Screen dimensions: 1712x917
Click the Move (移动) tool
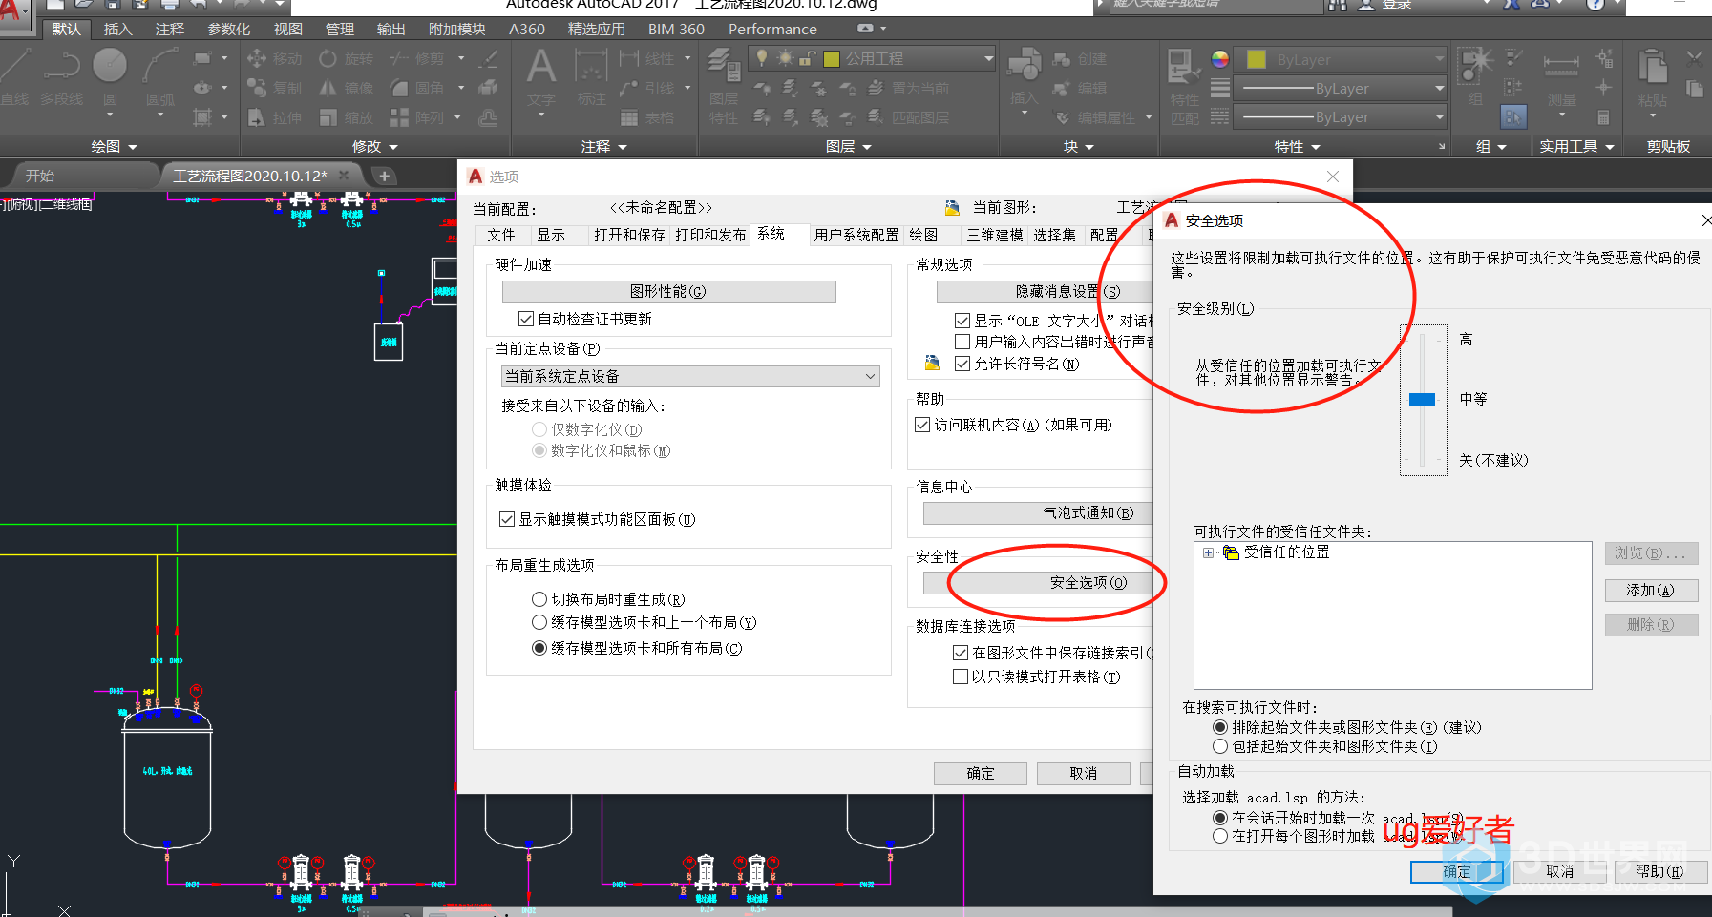pos(274,59)
